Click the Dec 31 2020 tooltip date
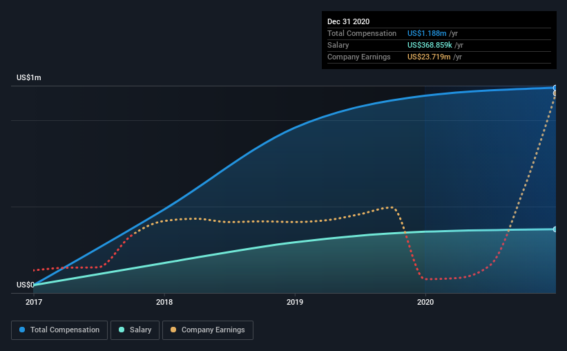This screenshot has width=567, height=351. (x=348, y=21)
